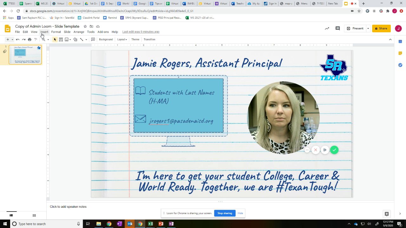Screen dimensions: 406x228
Task: Open the Arrange menu
Action: pyautogui.click(x=79, y=32)
